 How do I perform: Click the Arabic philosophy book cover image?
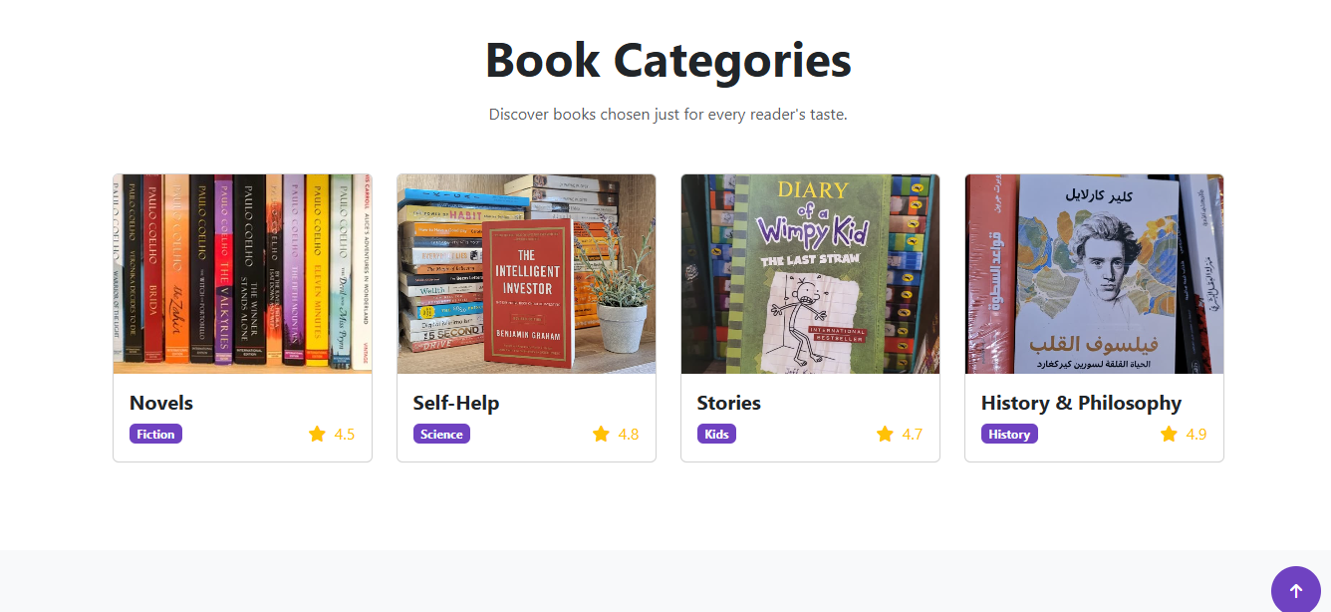click(1094, 274)
